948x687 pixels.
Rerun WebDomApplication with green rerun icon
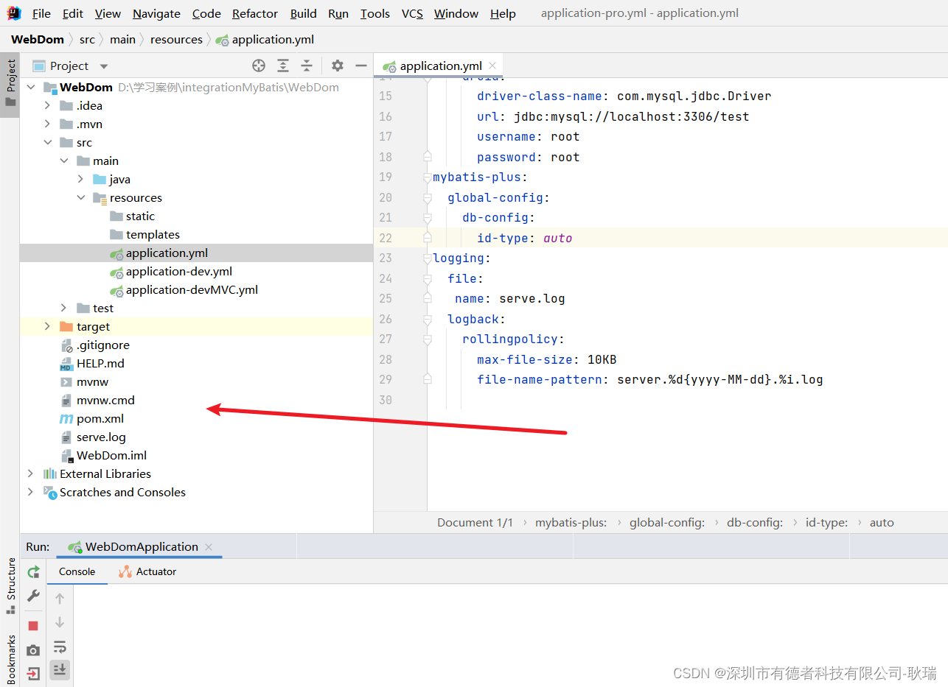point(33,572)
